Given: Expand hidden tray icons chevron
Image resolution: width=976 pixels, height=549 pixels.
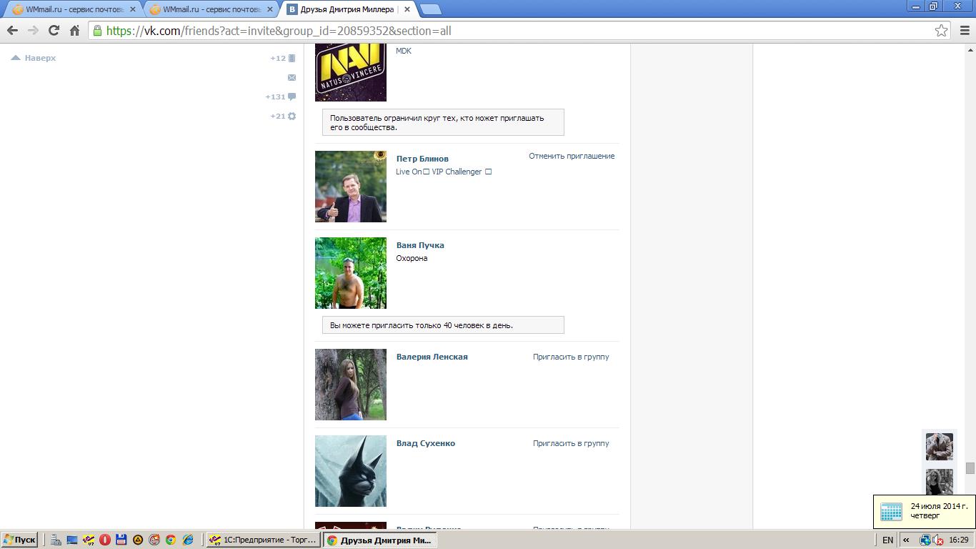Looking at the screenshot, I should (x=907, y=540).
